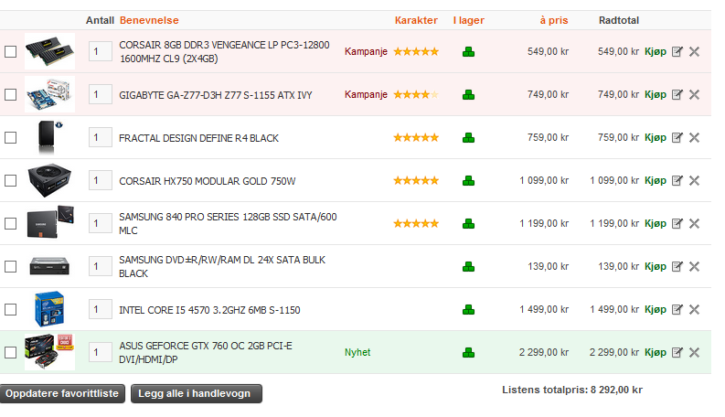Click Legg alle i handlevogn button
This screenshot has height=417, width=725.
click(x=196, y=393)
